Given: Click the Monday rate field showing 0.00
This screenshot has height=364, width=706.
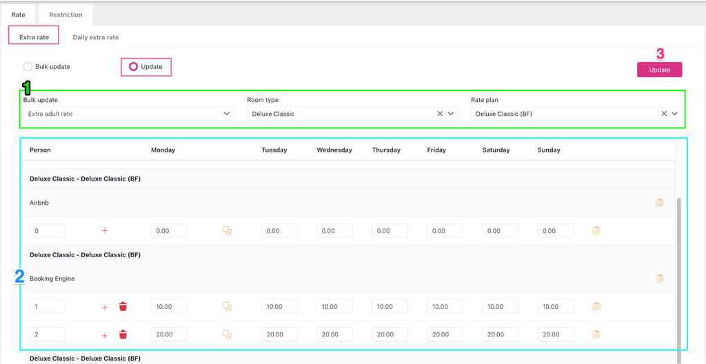Looking at the screenshot, I should click(x=169, y=231).
